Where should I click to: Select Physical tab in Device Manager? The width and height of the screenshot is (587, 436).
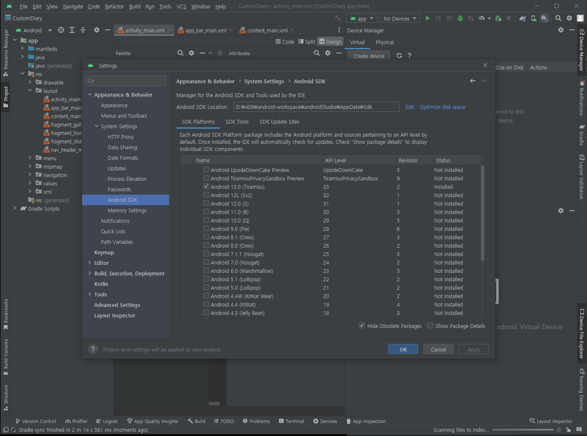point(385,42)
